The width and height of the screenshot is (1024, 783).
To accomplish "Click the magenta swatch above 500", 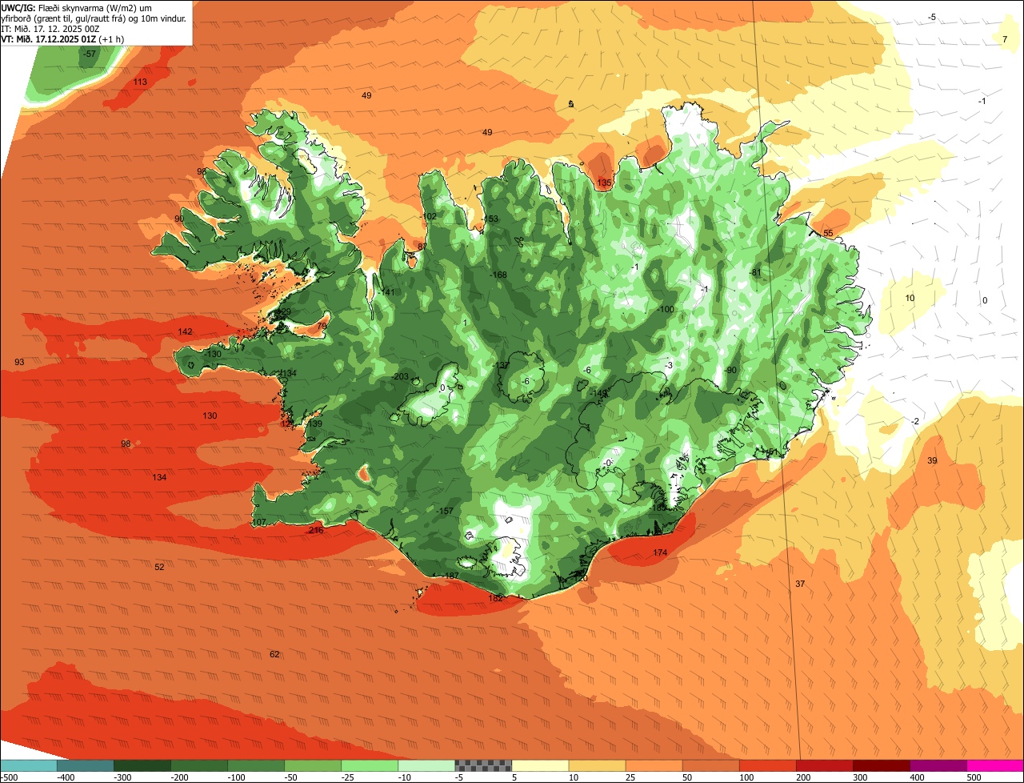I will coord(995,765).
